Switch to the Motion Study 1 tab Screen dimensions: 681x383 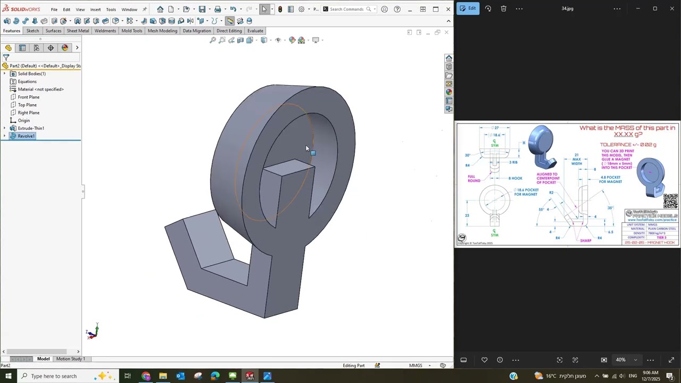click(x=71, y=359)
